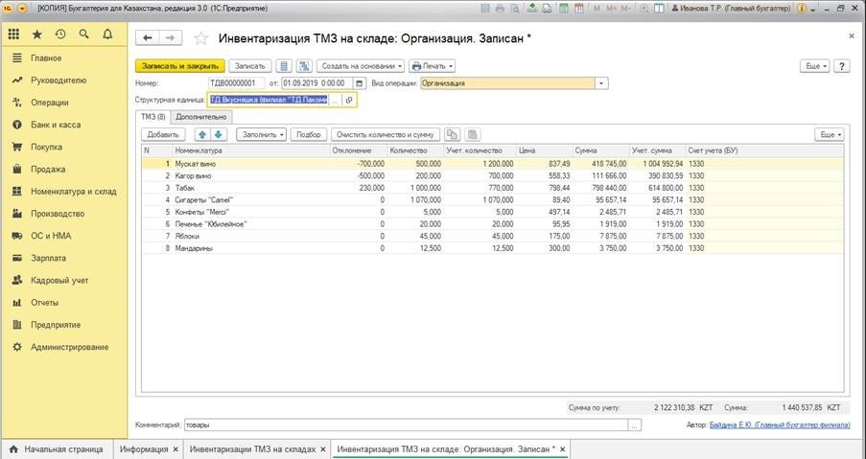Go back with the left arrow
866x459 pixels.
pos(148,38)
